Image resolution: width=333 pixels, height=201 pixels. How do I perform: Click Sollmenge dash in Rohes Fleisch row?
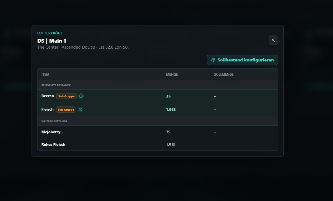coord(215,144)
